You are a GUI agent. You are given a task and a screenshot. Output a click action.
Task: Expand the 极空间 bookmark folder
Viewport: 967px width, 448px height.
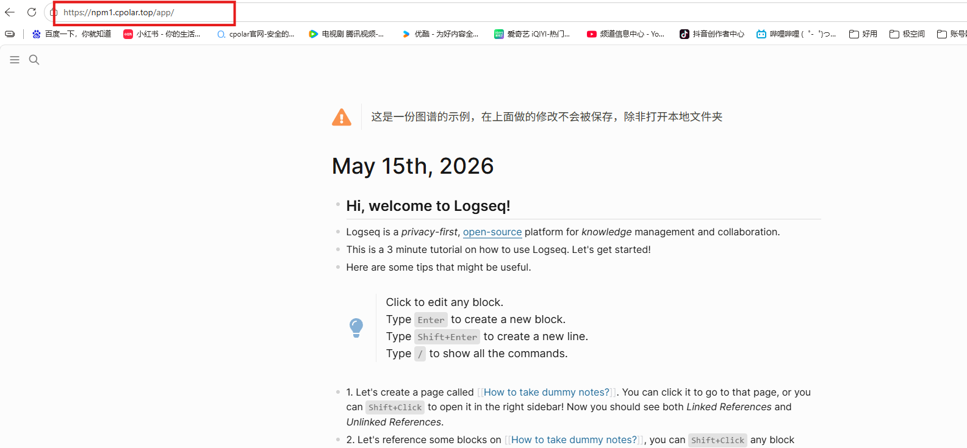(x=907, y=34)
